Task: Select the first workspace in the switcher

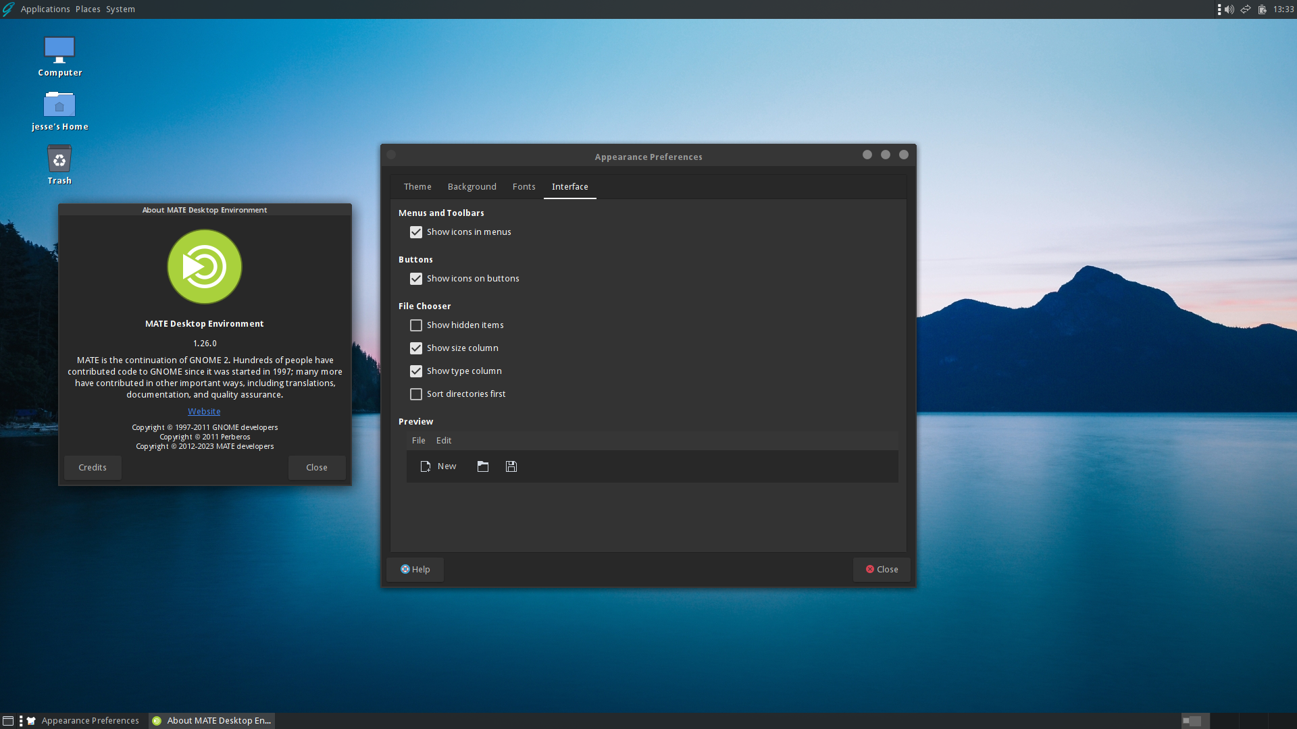Action: pyautogui.click(x=1196, y=721)
